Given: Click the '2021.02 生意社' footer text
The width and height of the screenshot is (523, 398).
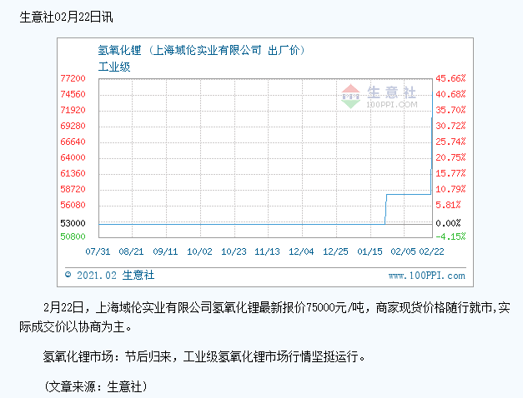Looking at the screenshot, I should [x=115, y=275].
